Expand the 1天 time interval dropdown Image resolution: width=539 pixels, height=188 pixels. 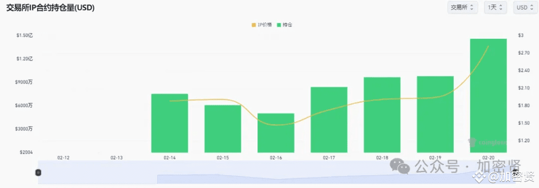coord(496,7)
